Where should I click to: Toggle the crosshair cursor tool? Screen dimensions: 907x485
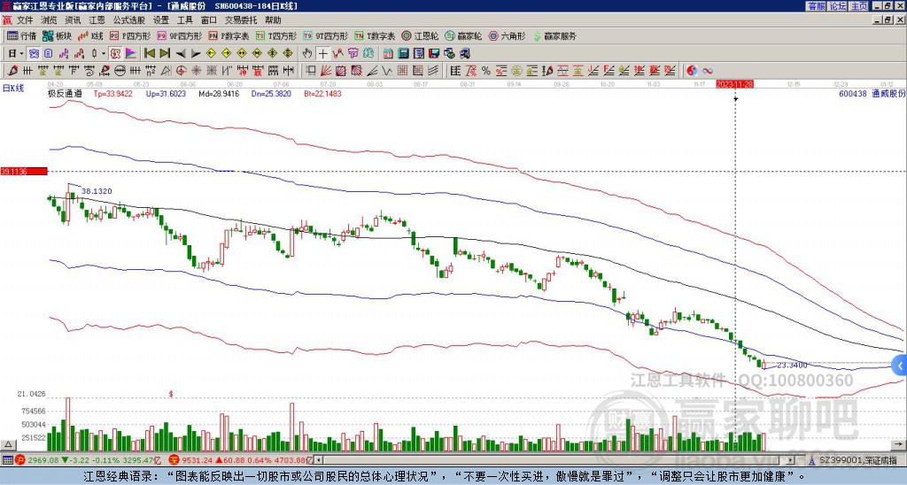click(322, 53)
